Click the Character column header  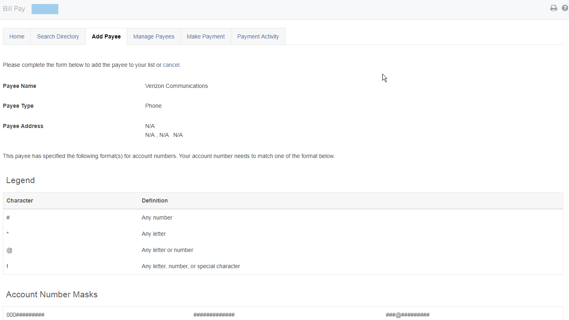(20, 201)
